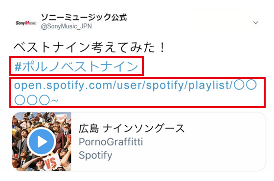274x181 pixels.
Task: Click the wrapped ○○○~ end of the URL
Action: [36, 100]
